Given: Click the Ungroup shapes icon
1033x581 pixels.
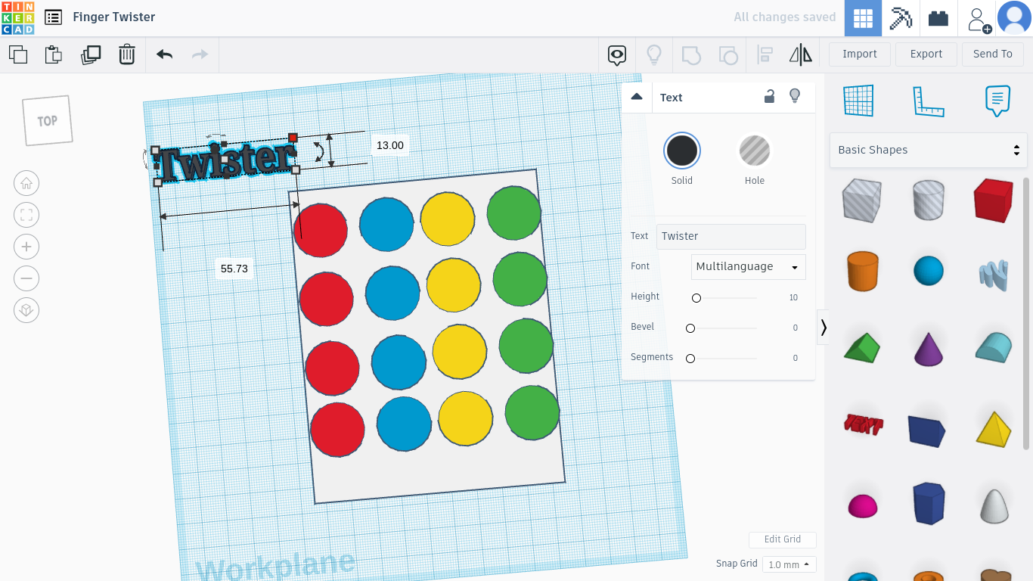Looking at the screenshot, I should [x=727, y=54].
